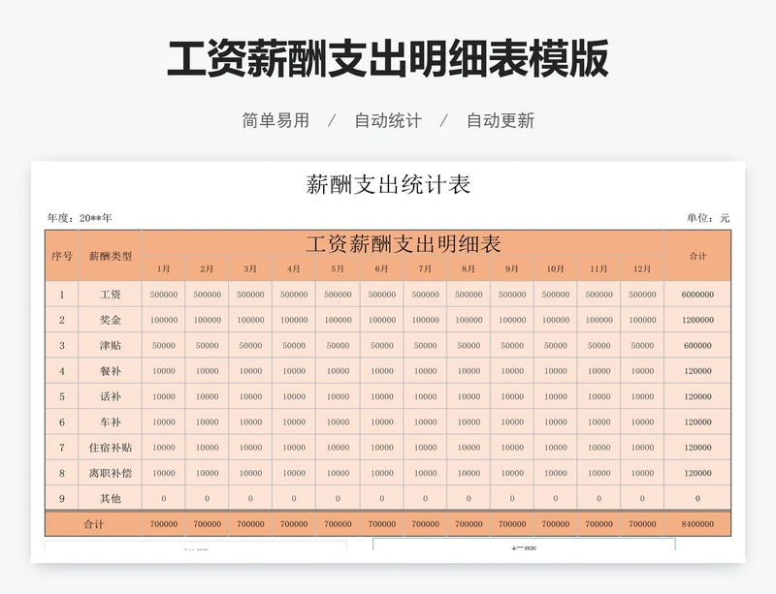Click the 其他 row total 0

point(697,498)
